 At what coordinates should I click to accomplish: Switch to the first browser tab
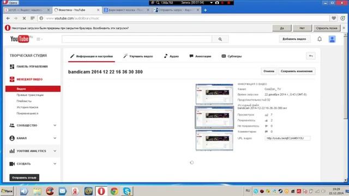click(27, 10)
